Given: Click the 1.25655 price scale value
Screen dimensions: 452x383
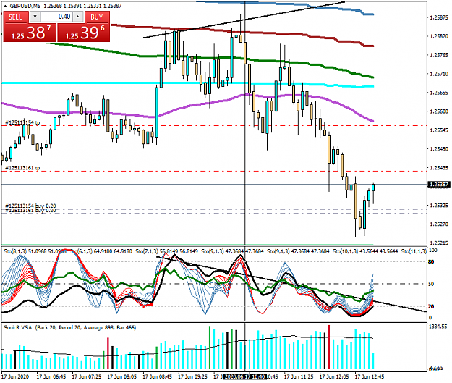Looking at the screenshot, I should click(x=439, y=93).
